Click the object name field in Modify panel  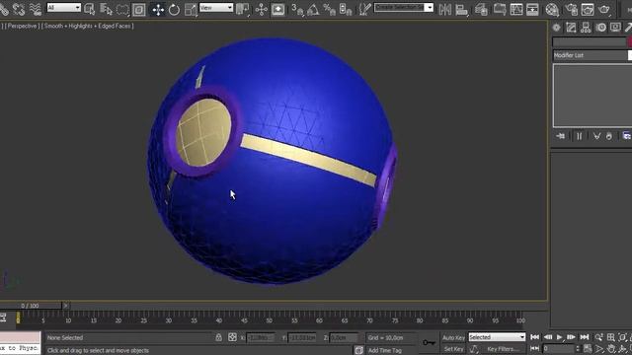590,41
